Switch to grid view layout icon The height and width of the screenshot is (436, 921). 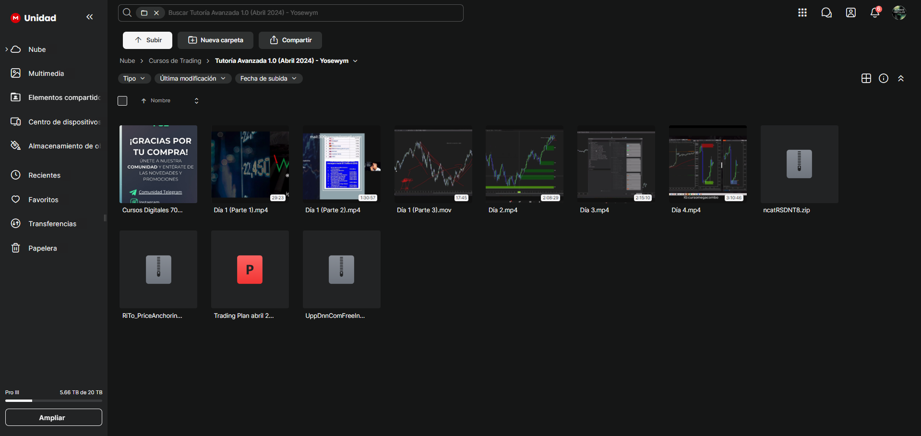pos(866,79)
